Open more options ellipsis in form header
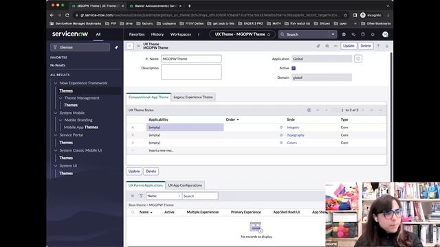The height and width of the screenshot is (247, 440). tap(335, 46)
